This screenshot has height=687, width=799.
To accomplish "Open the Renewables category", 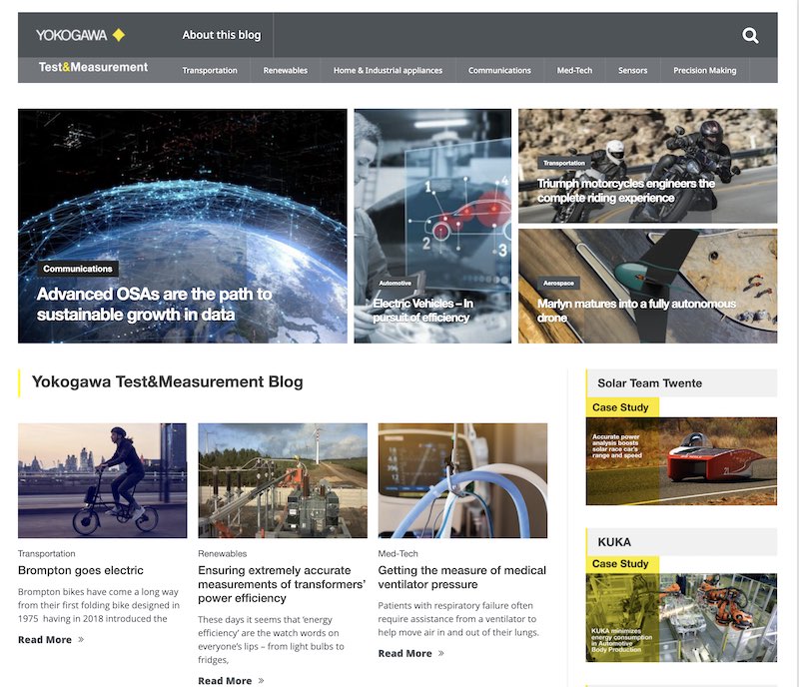I will click(x=285, y=71).
